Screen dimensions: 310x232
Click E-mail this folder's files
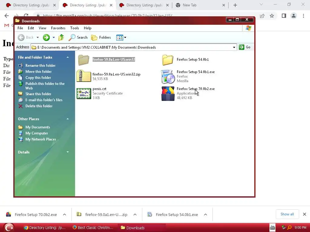[x=44, y=100]
